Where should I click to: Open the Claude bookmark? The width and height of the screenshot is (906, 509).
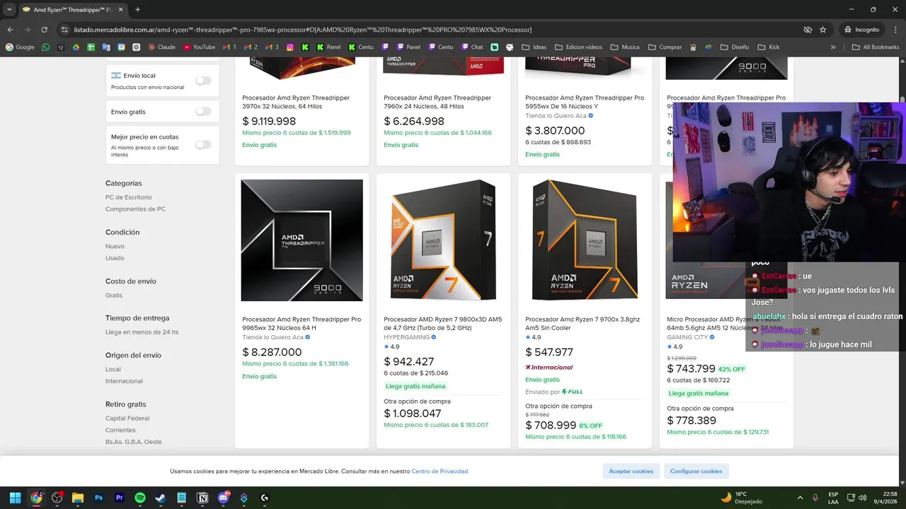(x=161, y=47)
